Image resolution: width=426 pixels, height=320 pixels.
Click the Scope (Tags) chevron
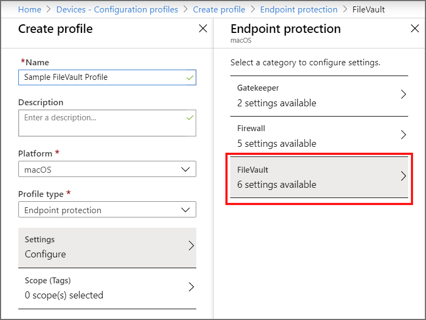pyautogui.click(x=191, y=287)
